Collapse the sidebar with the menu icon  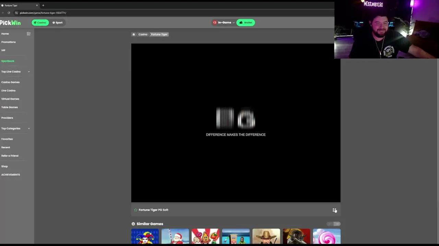pos(28,33)
